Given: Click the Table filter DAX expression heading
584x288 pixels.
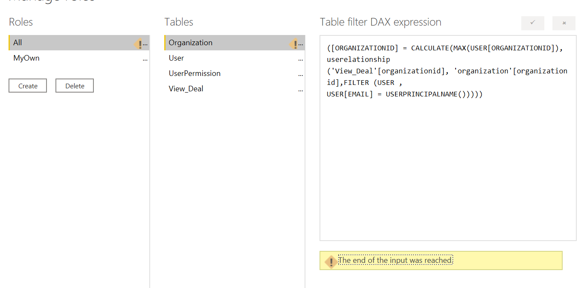Looking at the screenshot, I should [381, 22].
